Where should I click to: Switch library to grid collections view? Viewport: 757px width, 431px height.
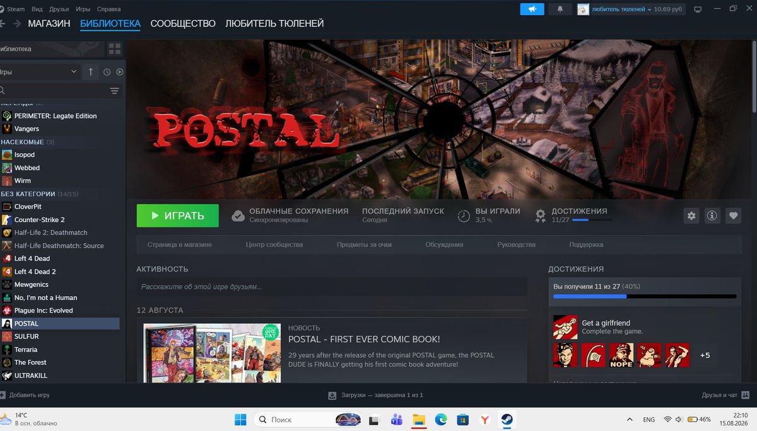coord(114,49)
